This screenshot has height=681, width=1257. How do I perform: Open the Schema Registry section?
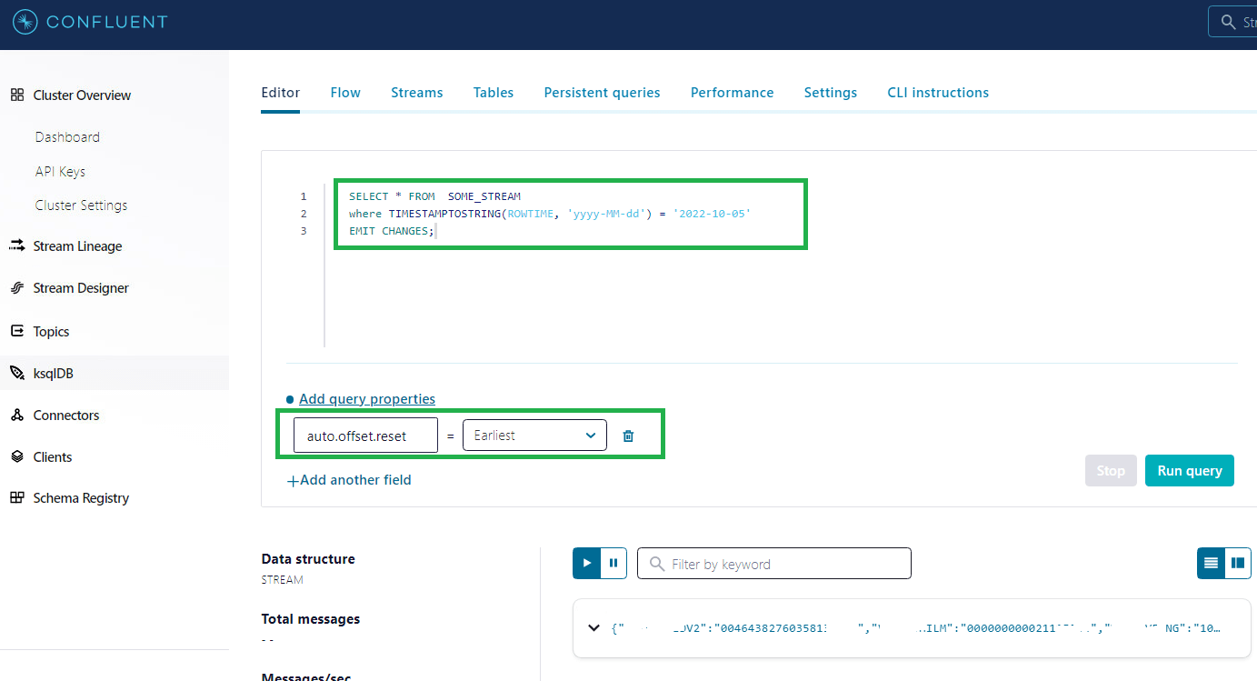point(82,497)
